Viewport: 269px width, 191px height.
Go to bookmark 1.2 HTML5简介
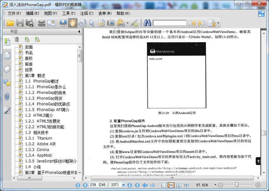click(39, 115)
